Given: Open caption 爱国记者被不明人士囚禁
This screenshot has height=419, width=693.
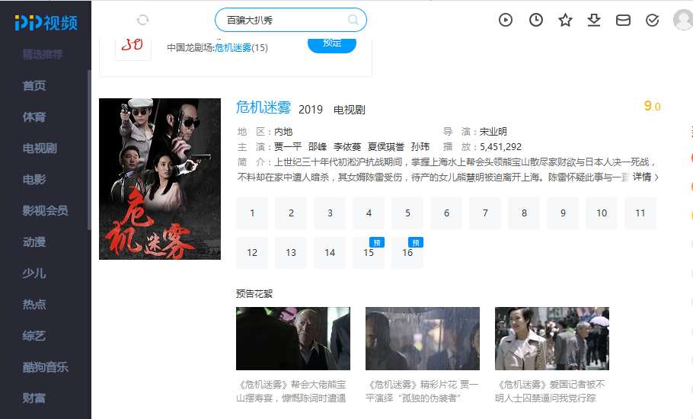Looking at the screenshot, I should (x=550, y=391).
